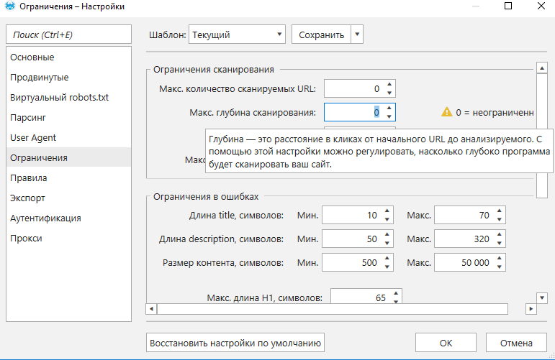Decrease content size minimum
Image resolution: width=555 pixels, height=360 pixels.
pos(387,267)
